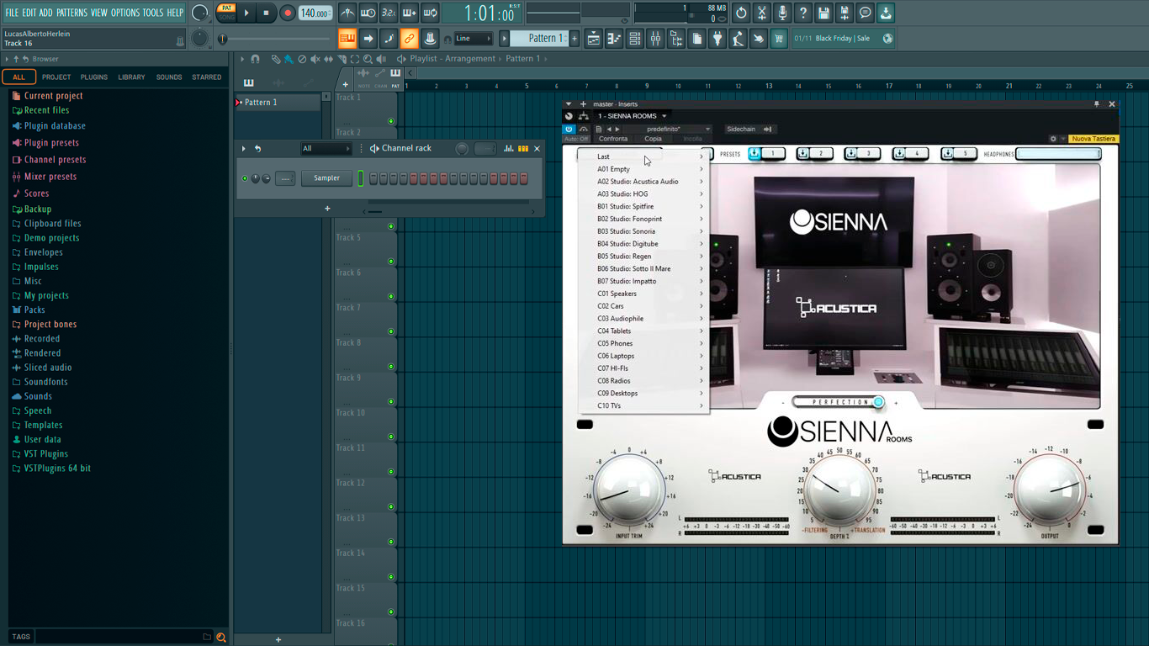
Task: Open the shopping cart store icon
Action: coord(779,39)
